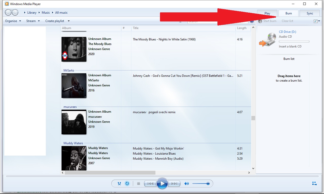
Task: Adjust the volume slider
Action: point(201,184)
